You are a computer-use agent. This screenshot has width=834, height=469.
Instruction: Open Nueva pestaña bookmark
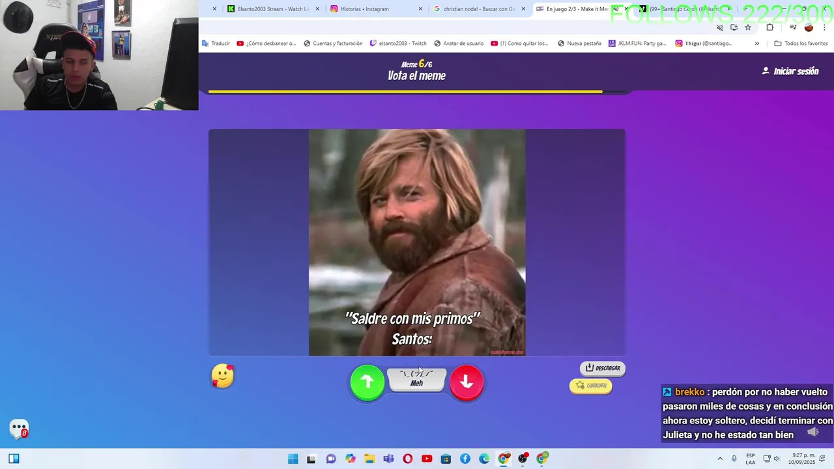[x=579, y=44]
